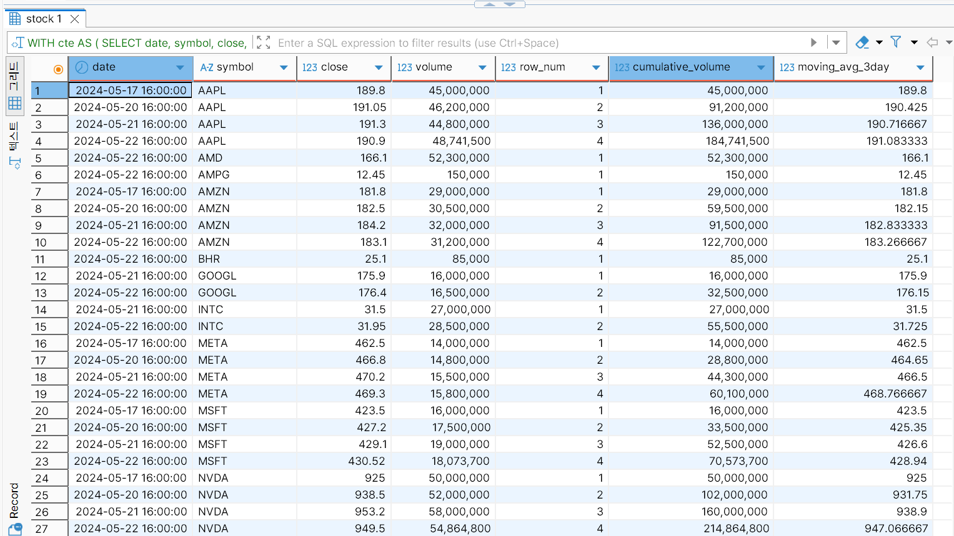Viewport: 954px width, 536px height.
Task: Click the eraser icon to clear filters
Action: [862, 42]
